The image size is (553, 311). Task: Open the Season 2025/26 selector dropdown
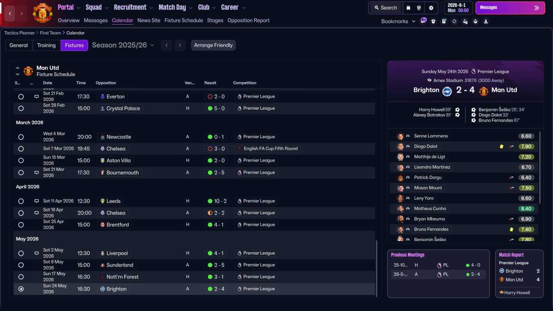coord(123,45)
